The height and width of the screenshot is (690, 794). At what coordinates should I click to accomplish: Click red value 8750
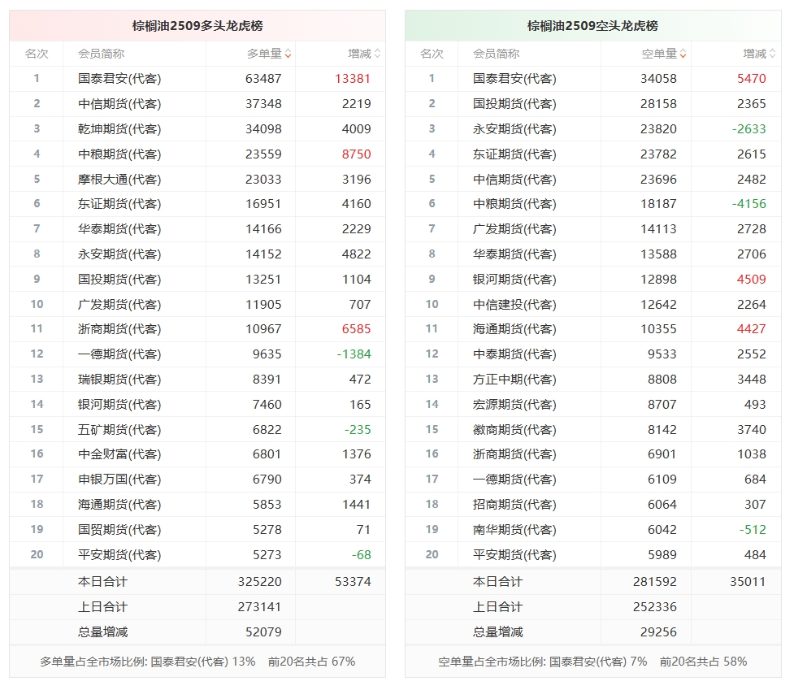pos(357,154)
